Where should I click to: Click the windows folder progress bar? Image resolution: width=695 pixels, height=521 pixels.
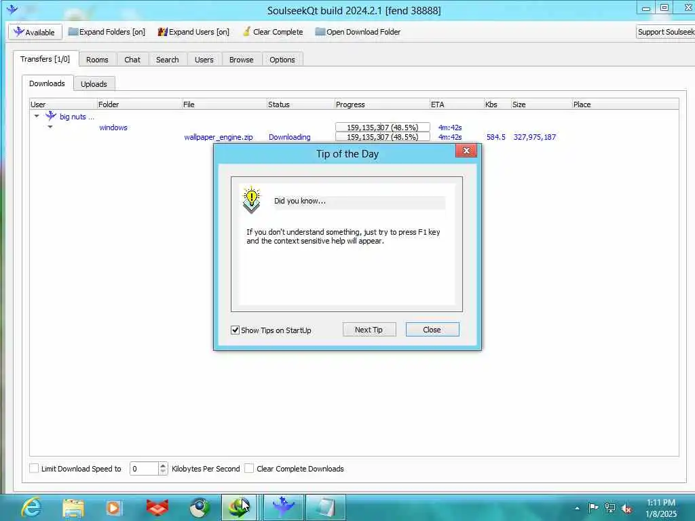click(x=383, y=127)
